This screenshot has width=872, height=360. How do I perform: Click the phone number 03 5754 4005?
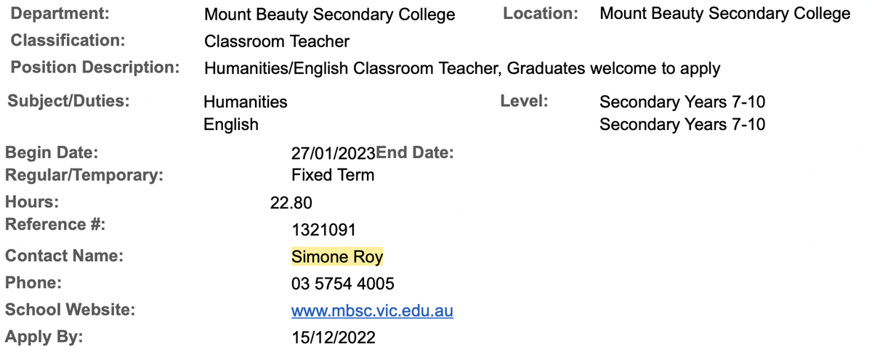[x=343, y=284]
